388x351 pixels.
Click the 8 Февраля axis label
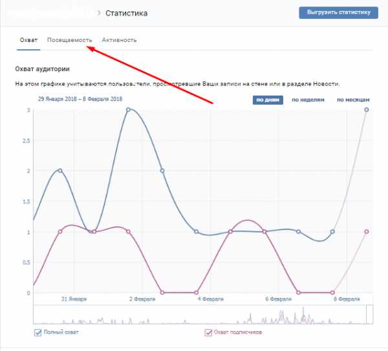347,299
